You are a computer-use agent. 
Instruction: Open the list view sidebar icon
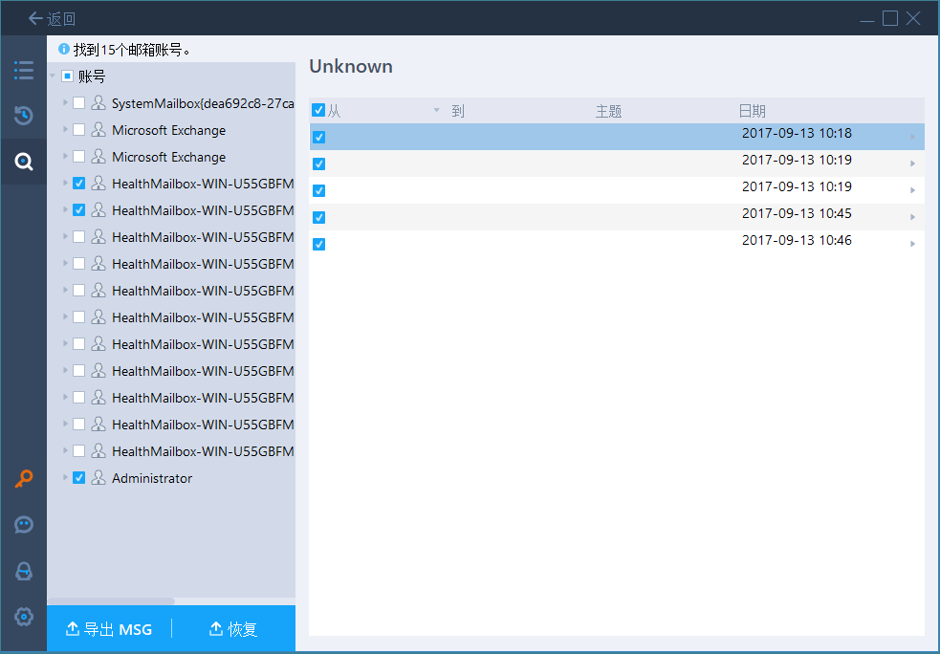[x=24, y=71]
